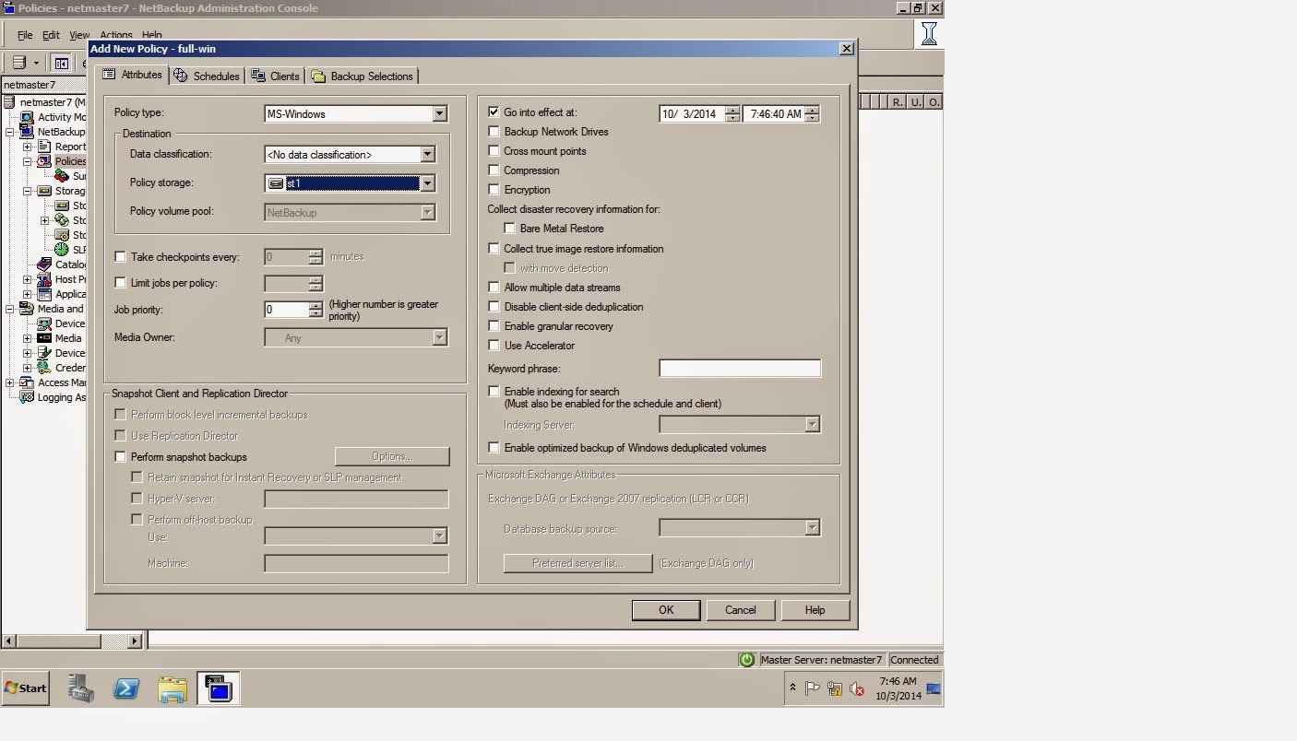Image resolution: width=1297 pixels, height=741 pixels.
Task: Enable the Compression checkbox
Action: click(x=494, y=171)
